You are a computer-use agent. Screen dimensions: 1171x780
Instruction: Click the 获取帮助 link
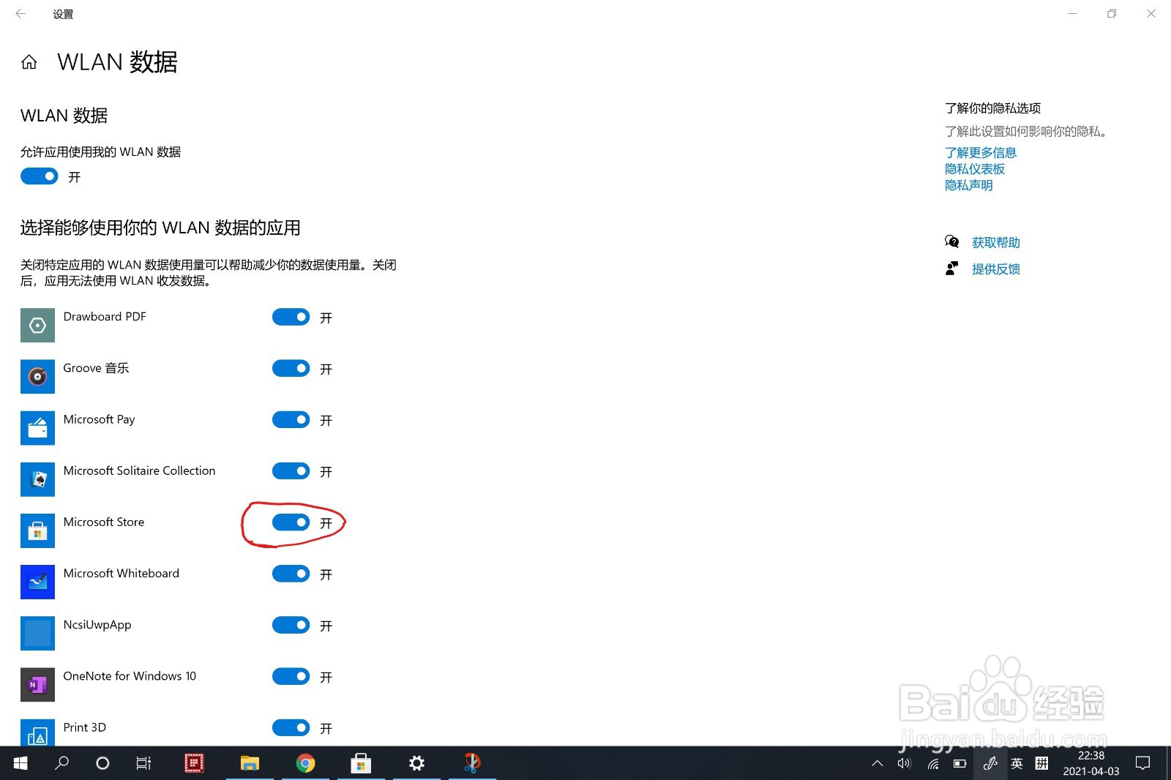click(996, 242)
